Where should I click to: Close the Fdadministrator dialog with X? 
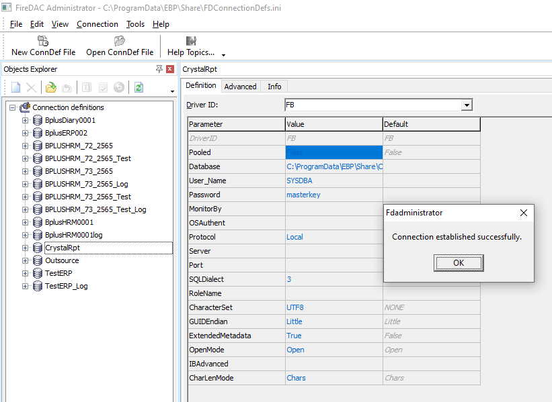[x=524, y=213]
